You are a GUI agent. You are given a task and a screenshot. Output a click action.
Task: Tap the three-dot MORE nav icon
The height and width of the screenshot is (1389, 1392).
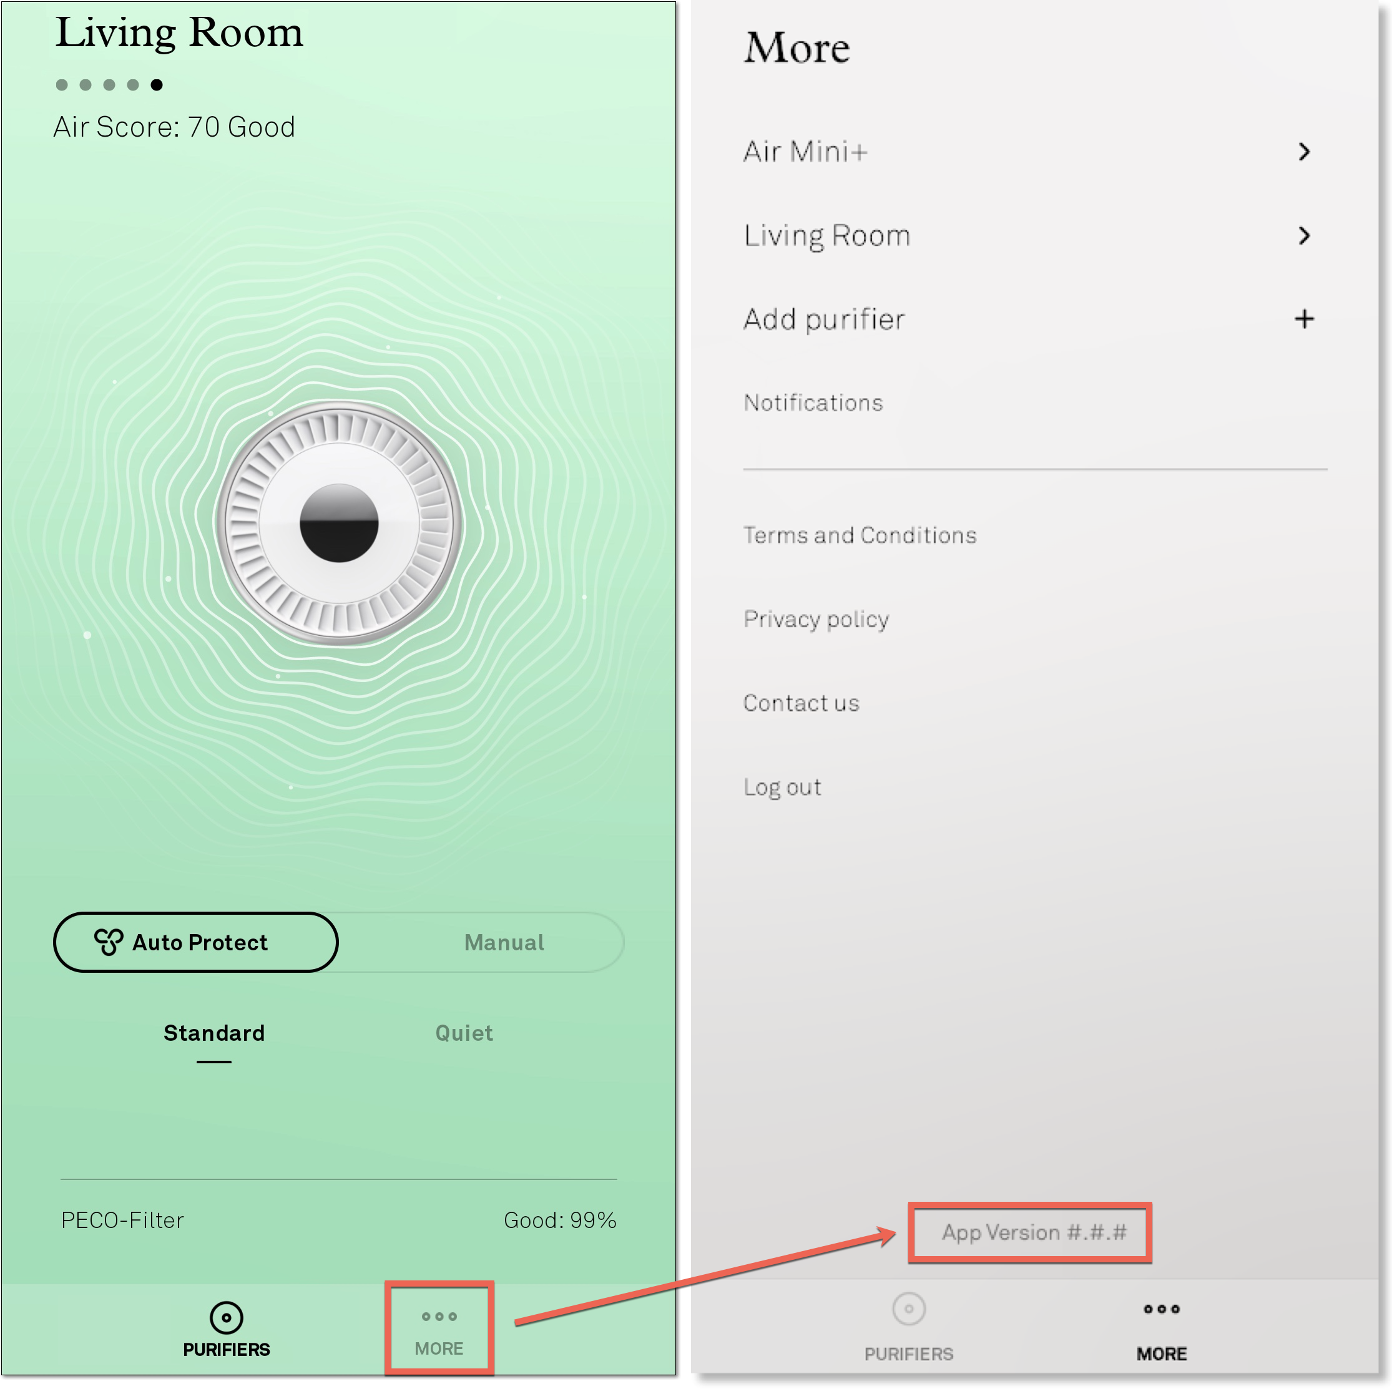[439, 1335]
